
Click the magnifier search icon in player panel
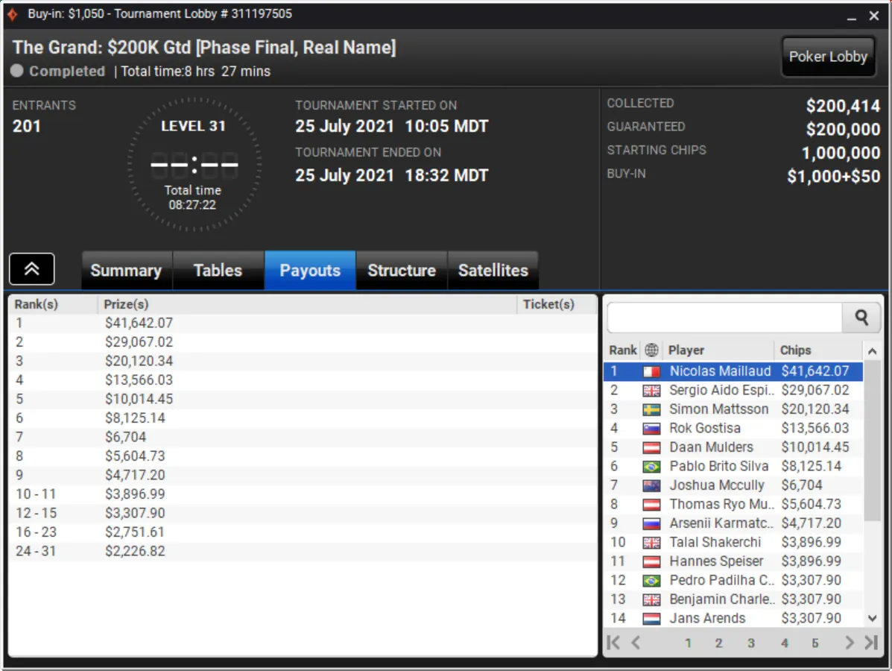tap(861, 318)
